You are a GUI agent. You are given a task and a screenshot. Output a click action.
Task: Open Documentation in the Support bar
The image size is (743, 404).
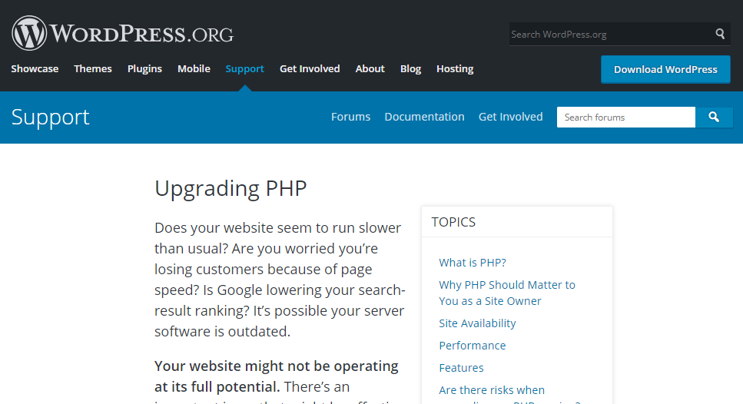click(x=424, y=117)
